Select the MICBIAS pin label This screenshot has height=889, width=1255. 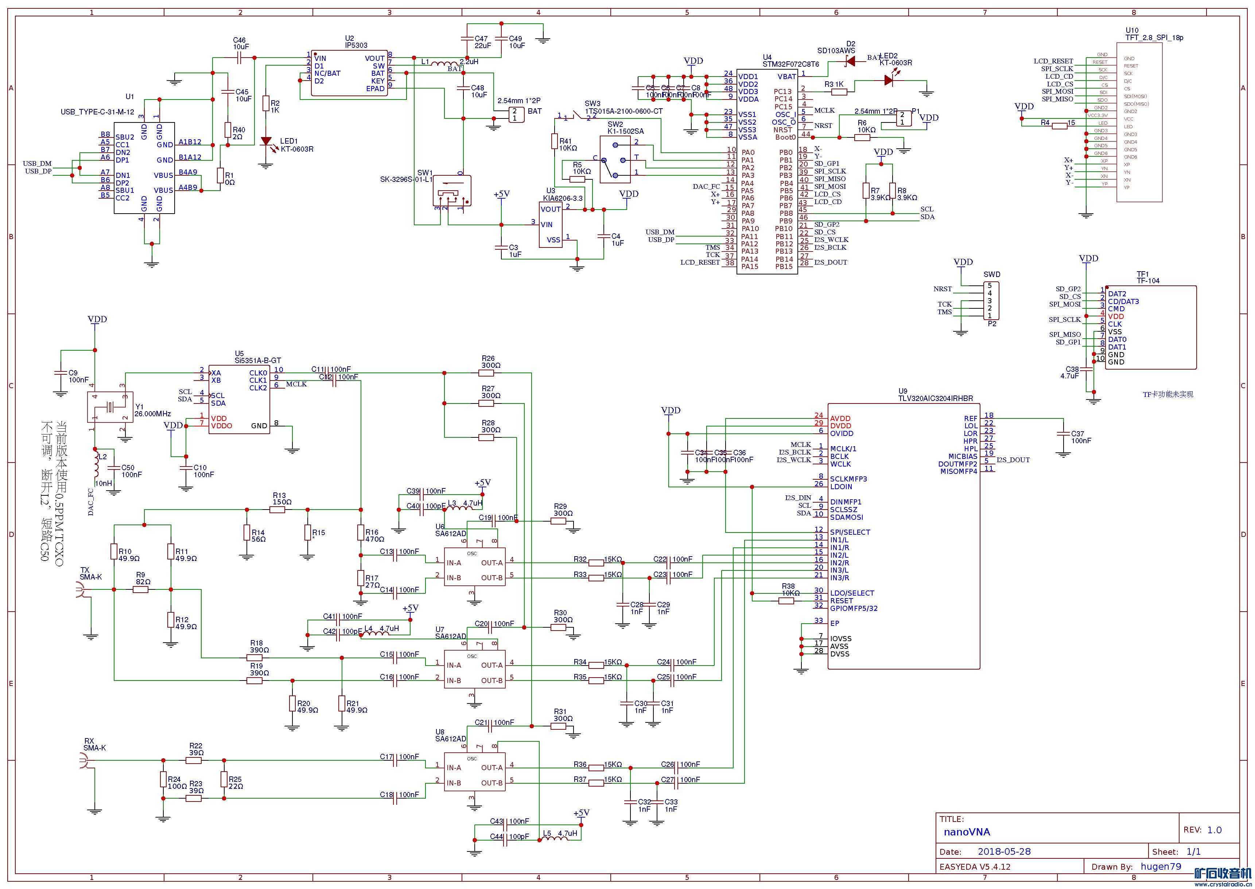[x=963, y=457]
